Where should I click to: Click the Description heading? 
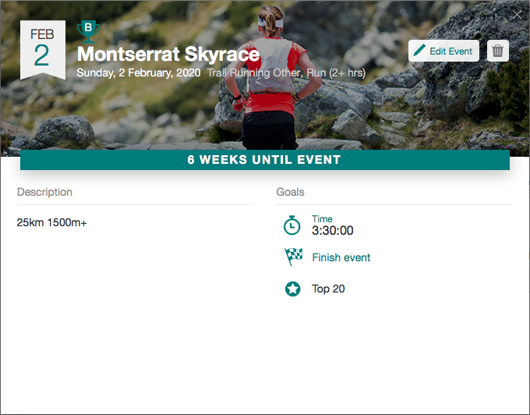coord(44,192)
